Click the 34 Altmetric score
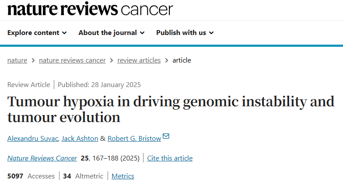Viewport: 343px width, 185px height. [x=83, y=176]
